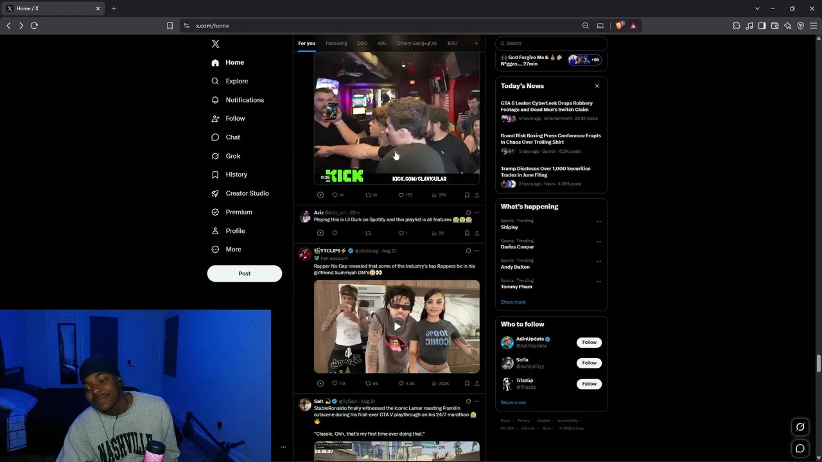Open more options for Darius Cooper trend
The image size is (822, 462).
pyautogui.click(x=599, y=242)
